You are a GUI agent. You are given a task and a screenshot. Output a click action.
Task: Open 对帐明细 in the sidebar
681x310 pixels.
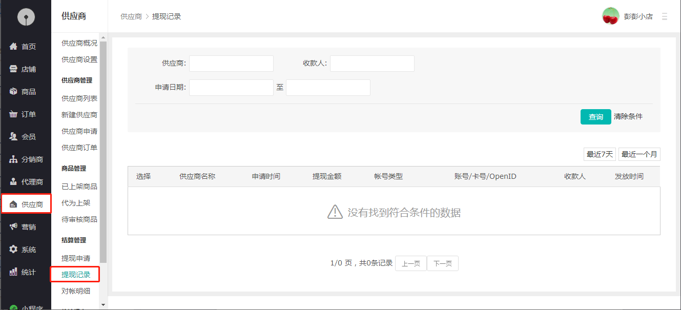coord(76,291)
